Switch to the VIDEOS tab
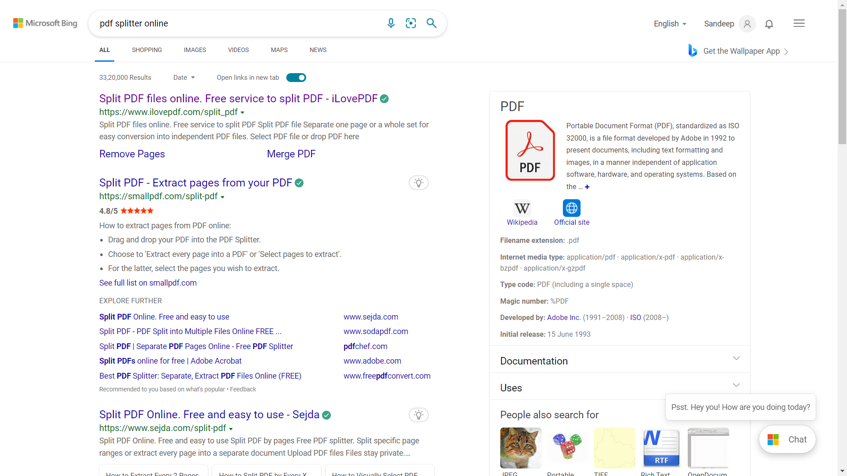This screenshot has width=847, height=476. pos(238,50)
